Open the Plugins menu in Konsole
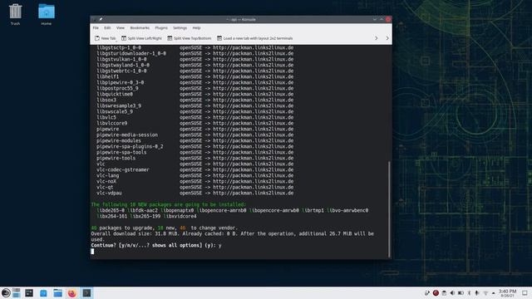 [161, 27]
